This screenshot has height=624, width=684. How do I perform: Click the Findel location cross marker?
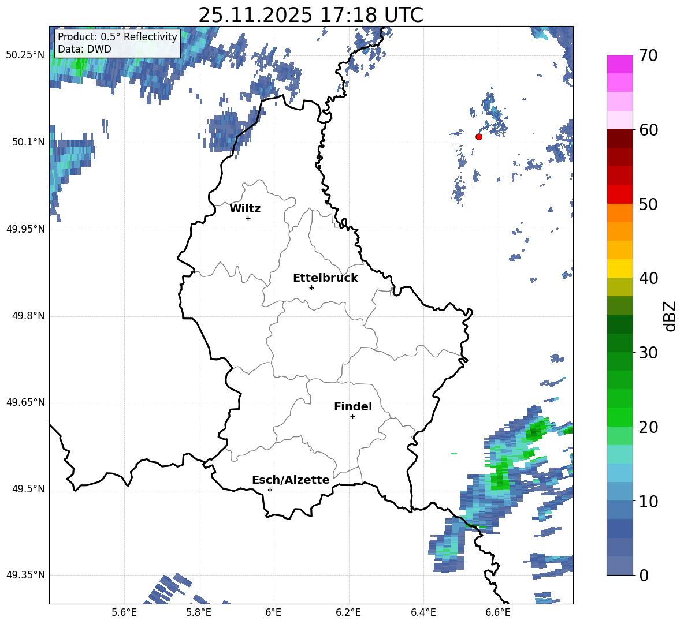(x=352, y=416)
